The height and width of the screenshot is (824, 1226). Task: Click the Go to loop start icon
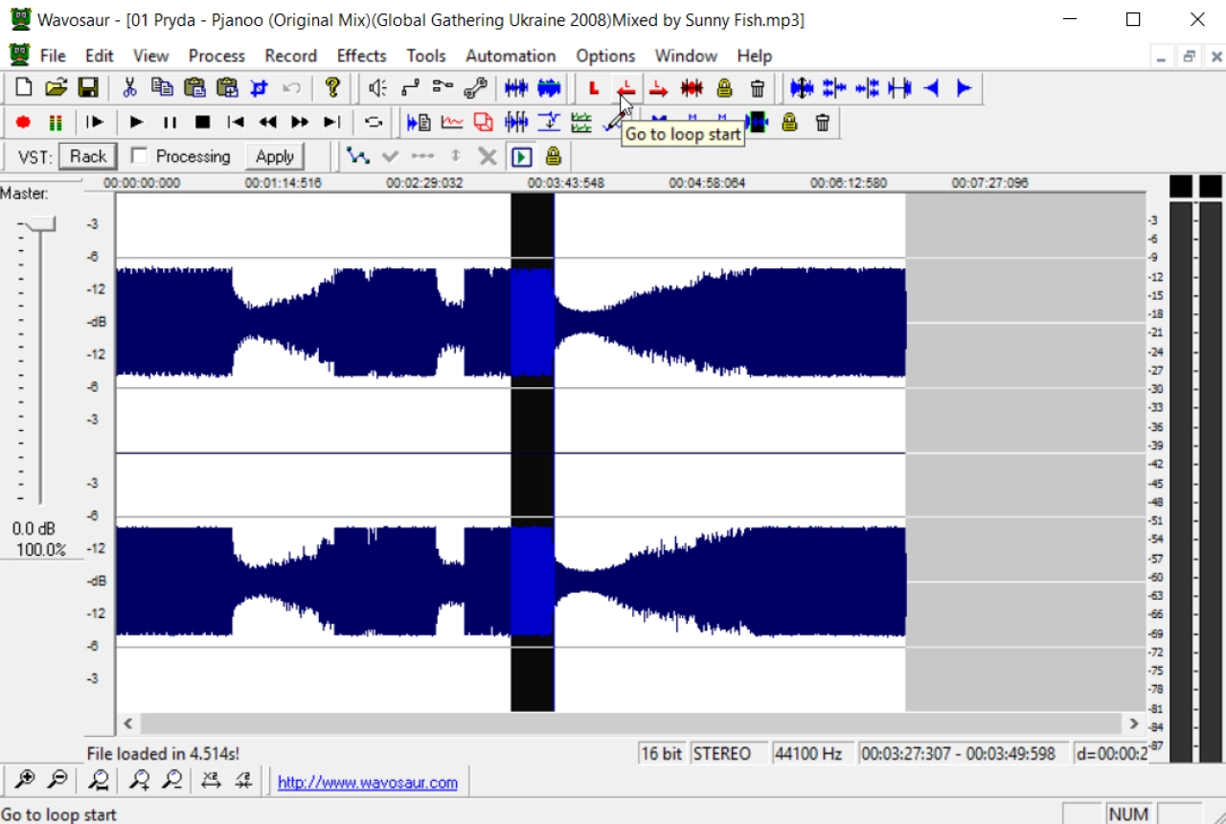(x=626, y=88)
